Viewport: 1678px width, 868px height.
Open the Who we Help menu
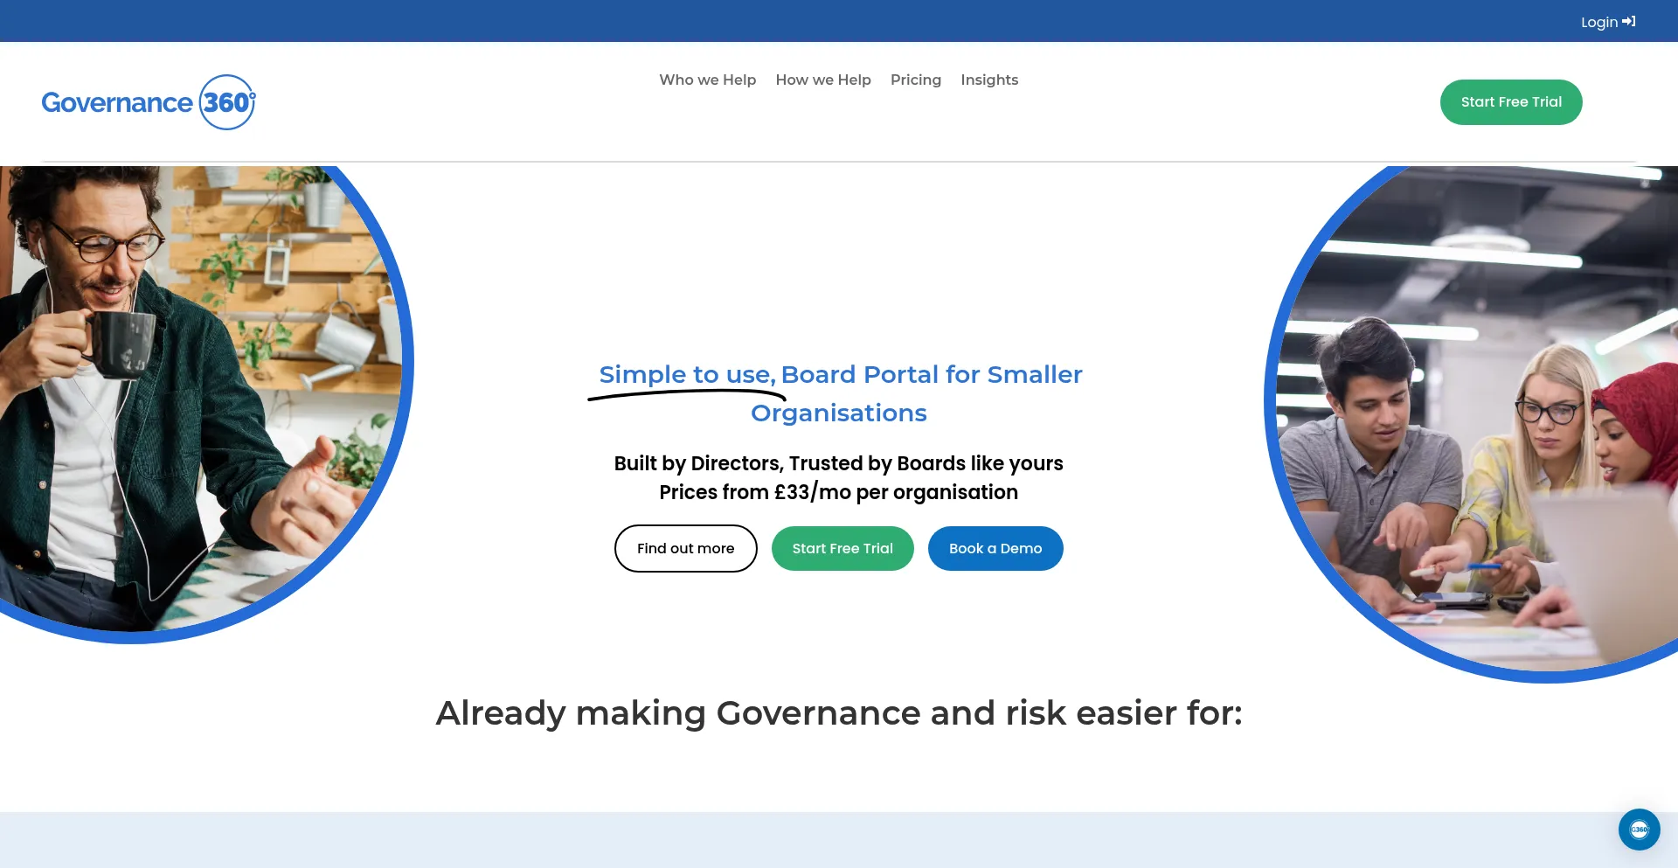click(707, 80)
